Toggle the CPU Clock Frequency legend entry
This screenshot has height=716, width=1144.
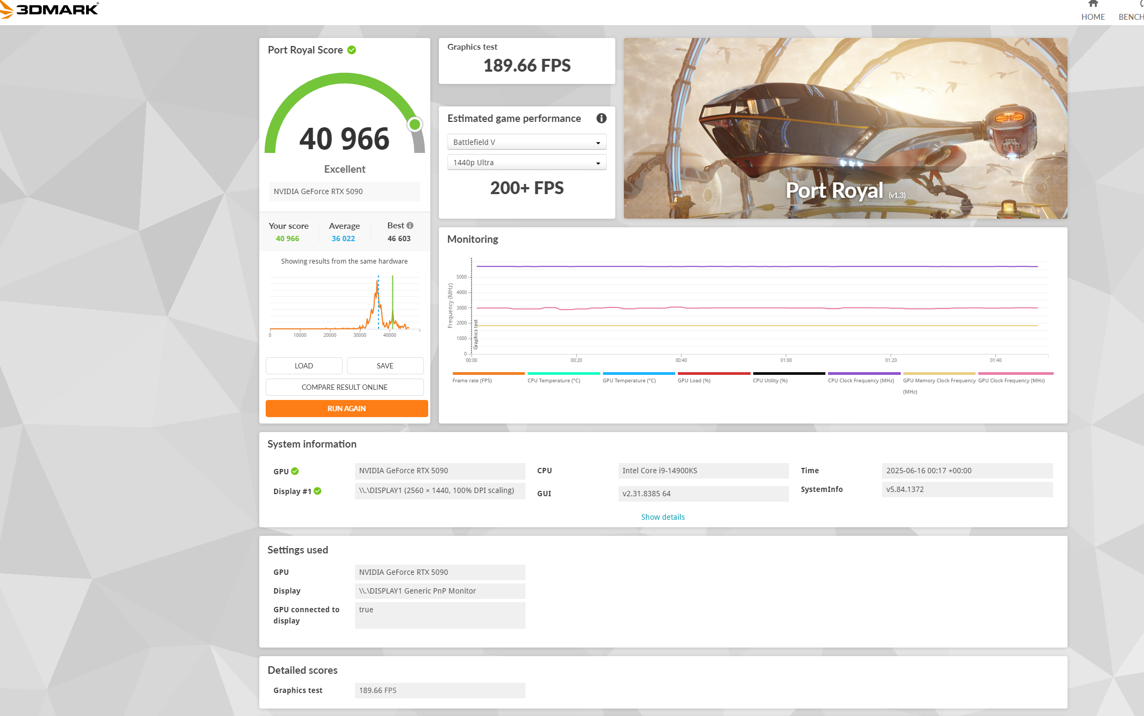(860, 380)
